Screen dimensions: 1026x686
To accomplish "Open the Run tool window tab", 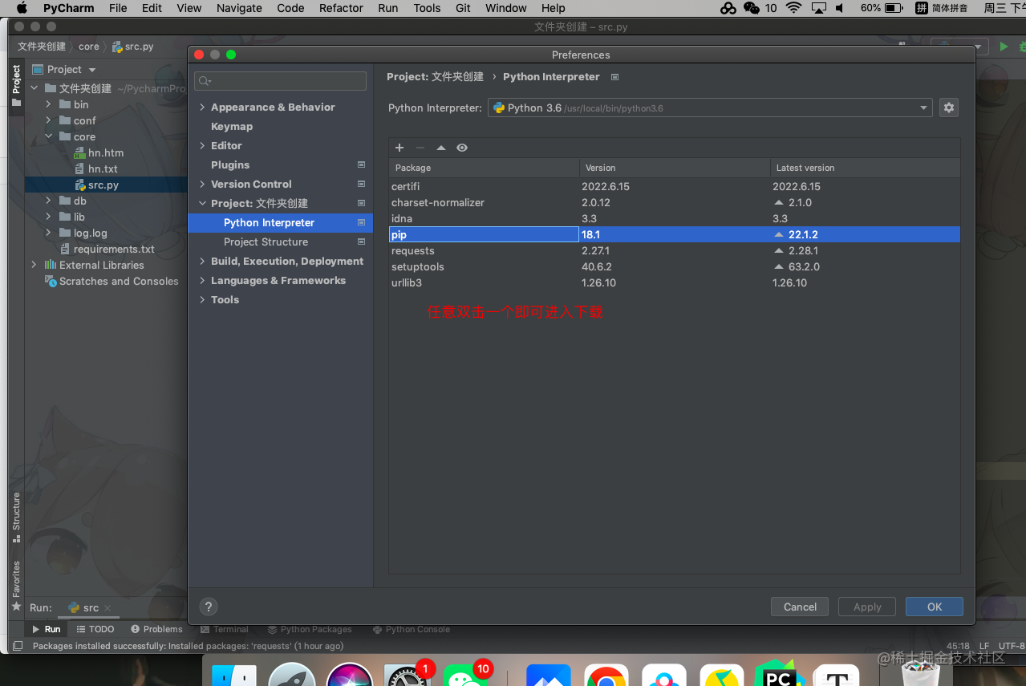I will coord(47,629).
